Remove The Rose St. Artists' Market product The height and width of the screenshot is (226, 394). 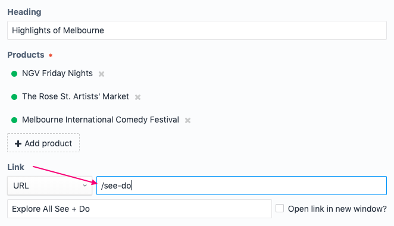pos(137,97)
